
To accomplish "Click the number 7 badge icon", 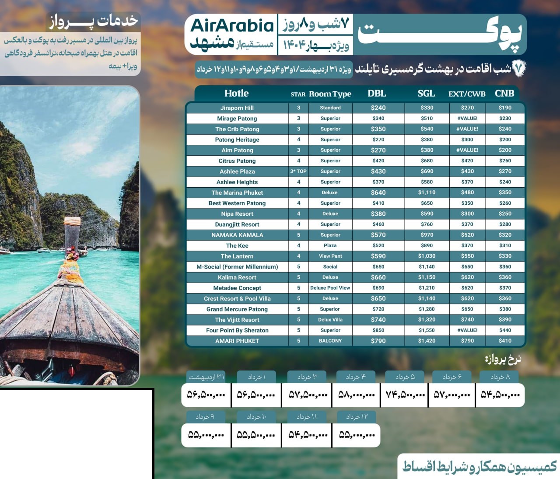I will tap(519, 68).
